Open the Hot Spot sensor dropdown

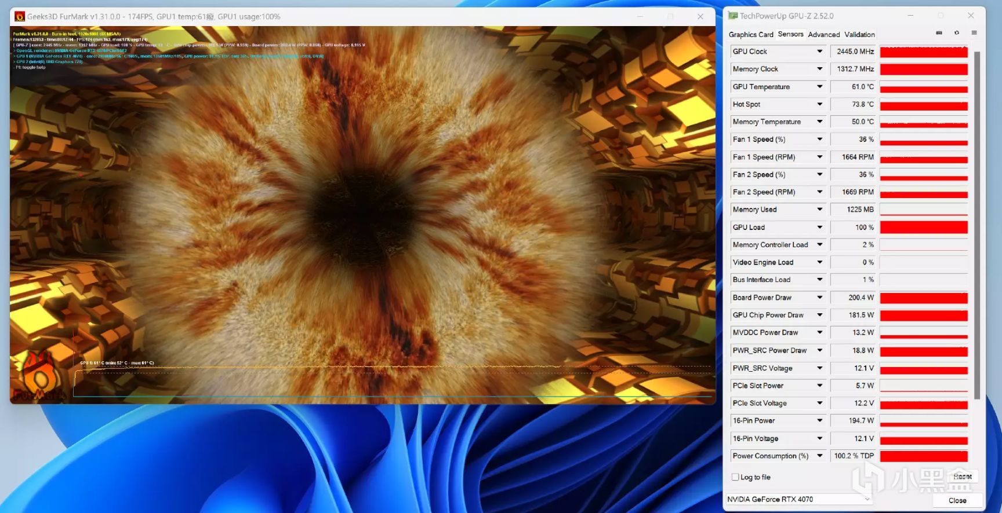tap(820, 104)
